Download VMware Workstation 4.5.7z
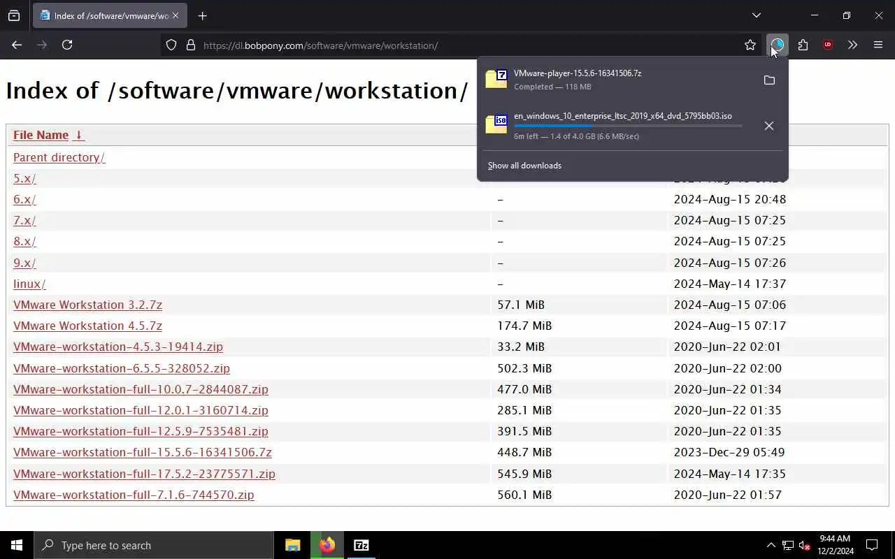895x559 pixels. pos(87,326)
